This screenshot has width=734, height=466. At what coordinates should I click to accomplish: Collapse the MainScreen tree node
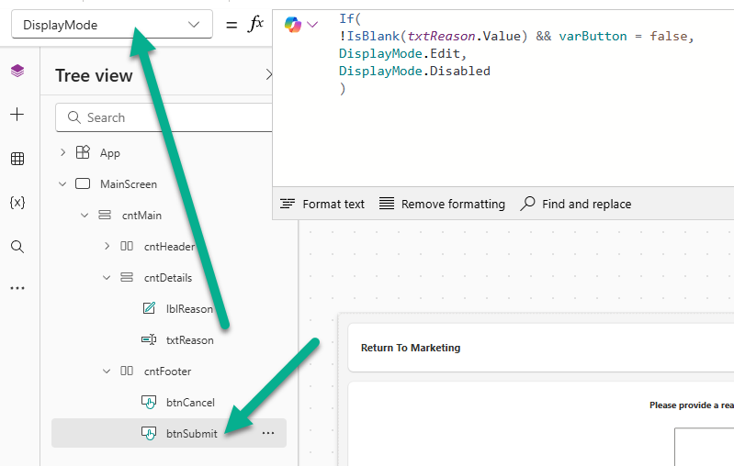click(62, 184)
